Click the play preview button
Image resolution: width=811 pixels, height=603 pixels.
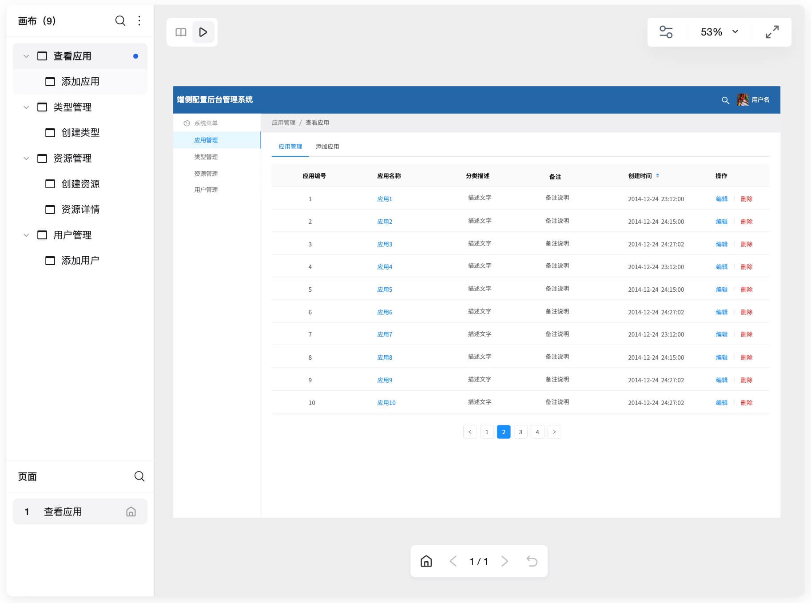(x=203, y=32)
